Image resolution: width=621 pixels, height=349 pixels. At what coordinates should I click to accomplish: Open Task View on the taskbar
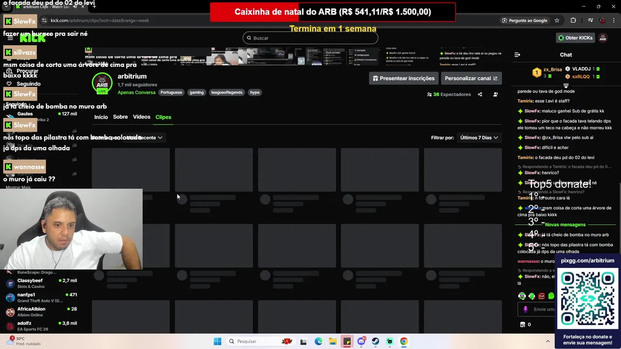tap(303, 341)
